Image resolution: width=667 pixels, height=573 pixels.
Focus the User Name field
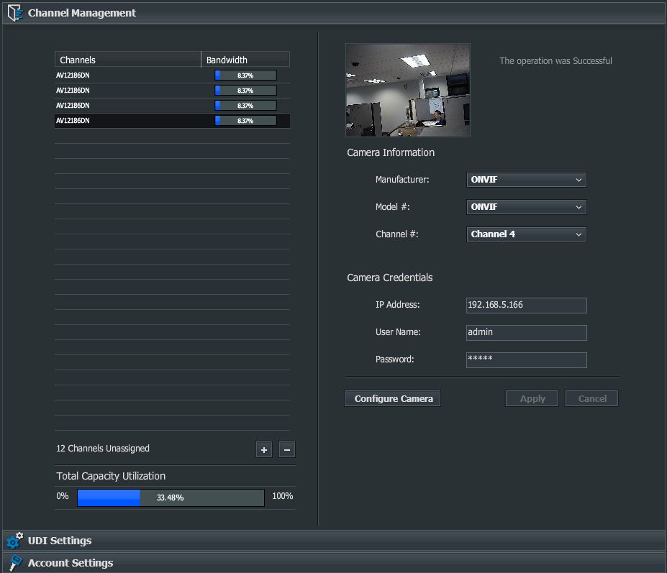[526, 333]
